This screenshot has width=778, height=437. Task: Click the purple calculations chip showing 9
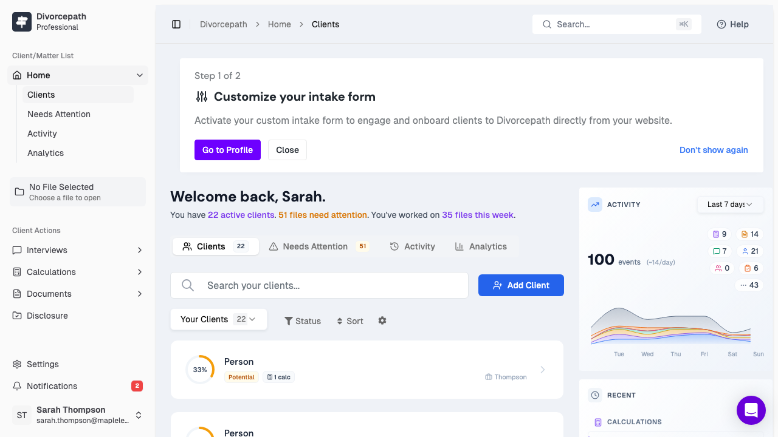[x=720, y=234]
